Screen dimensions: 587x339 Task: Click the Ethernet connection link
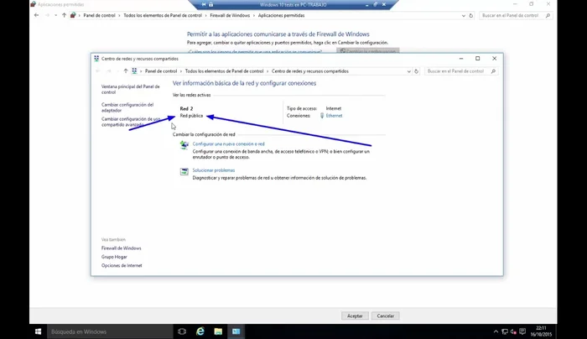point(334,116)
